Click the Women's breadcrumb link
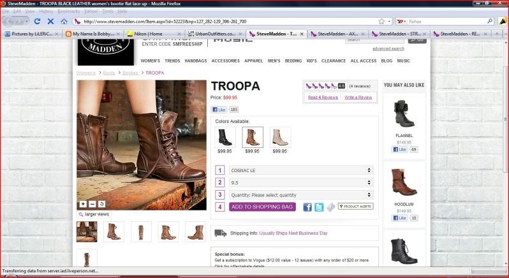This screenshot has height=278, width=509. [x=86, y=73]
